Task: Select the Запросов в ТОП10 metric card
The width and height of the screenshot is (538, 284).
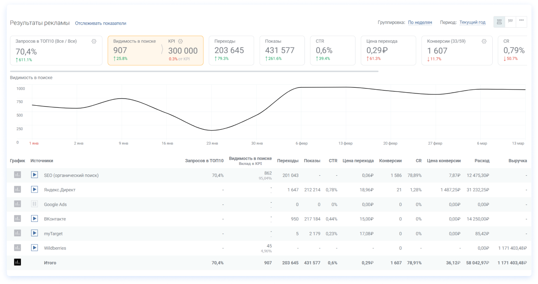Action: point(56,50)
